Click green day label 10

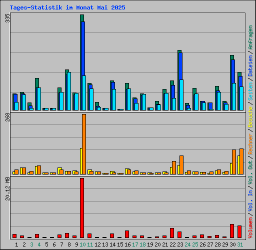82,244
